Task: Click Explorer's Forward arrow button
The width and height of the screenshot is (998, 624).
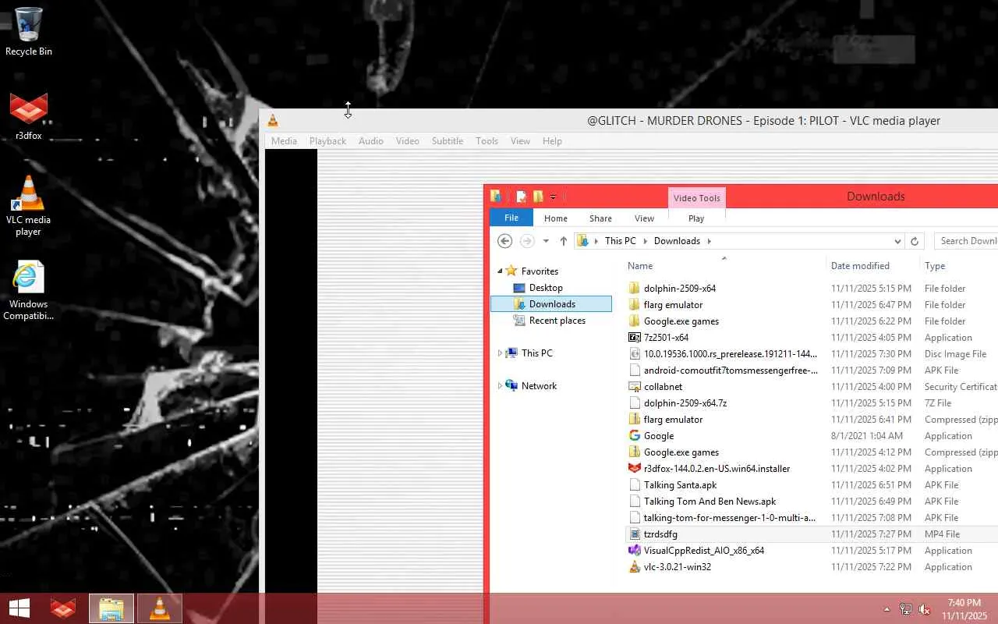Action: [x=527, y=241]
